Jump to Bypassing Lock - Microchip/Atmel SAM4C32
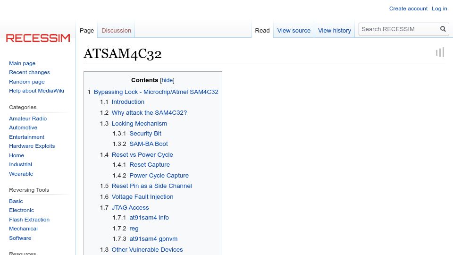 [x=156, y=92]
